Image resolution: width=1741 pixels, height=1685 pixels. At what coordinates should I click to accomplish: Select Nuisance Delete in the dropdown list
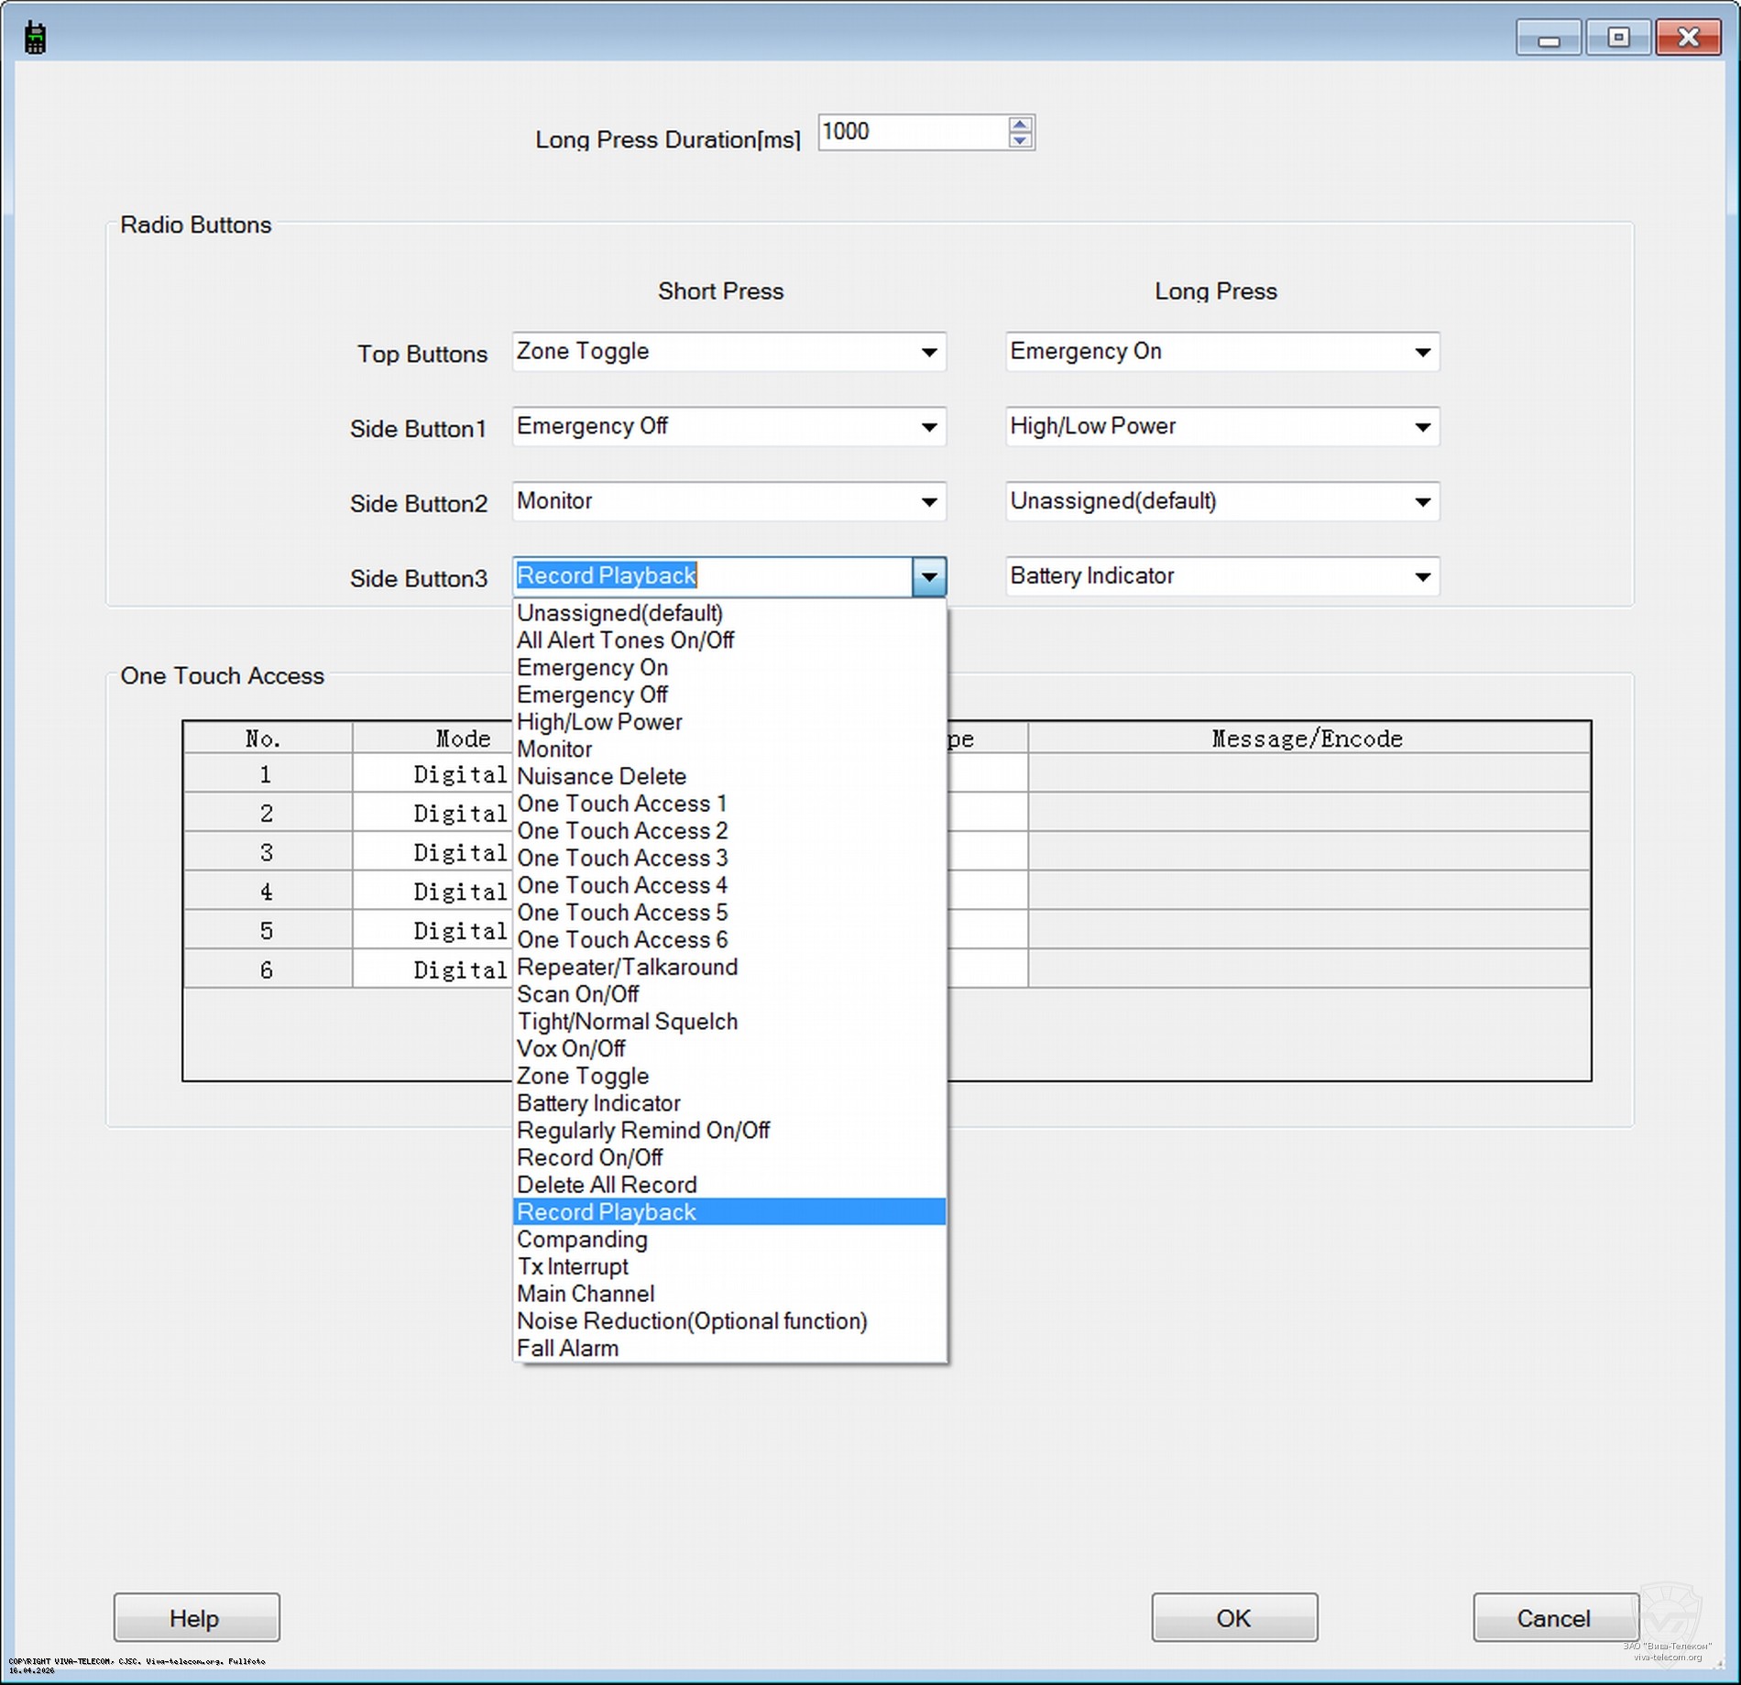point(601,777)
